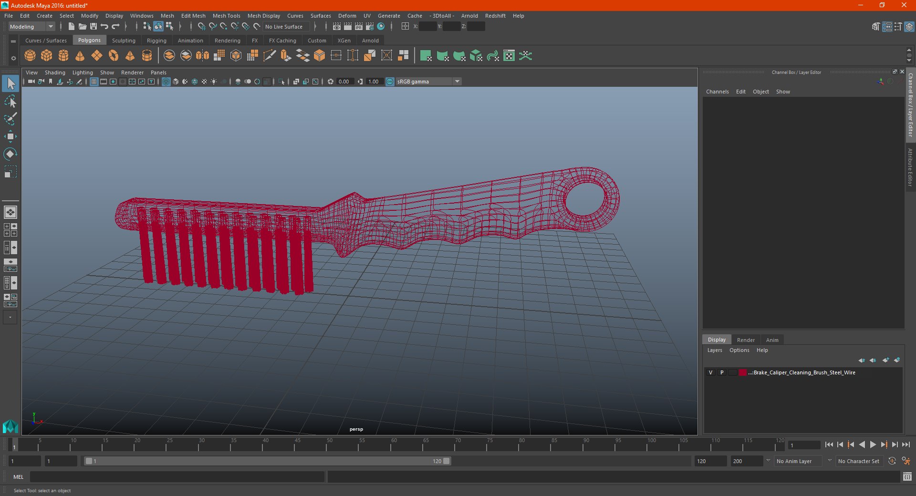This screenshot has height=496, width=916.
Task: Play the animation backwards
Action: coord(862,444)
